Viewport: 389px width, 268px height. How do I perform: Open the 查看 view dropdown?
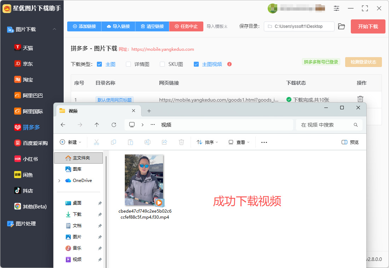239,142
